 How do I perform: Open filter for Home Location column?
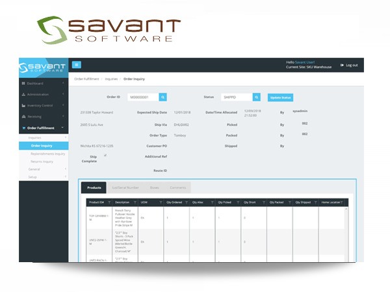pos(341,202)
